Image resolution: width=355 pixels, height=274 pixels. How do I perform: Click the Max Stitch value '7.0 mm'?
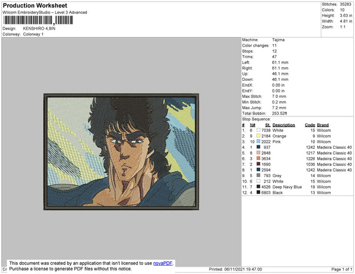279,96
